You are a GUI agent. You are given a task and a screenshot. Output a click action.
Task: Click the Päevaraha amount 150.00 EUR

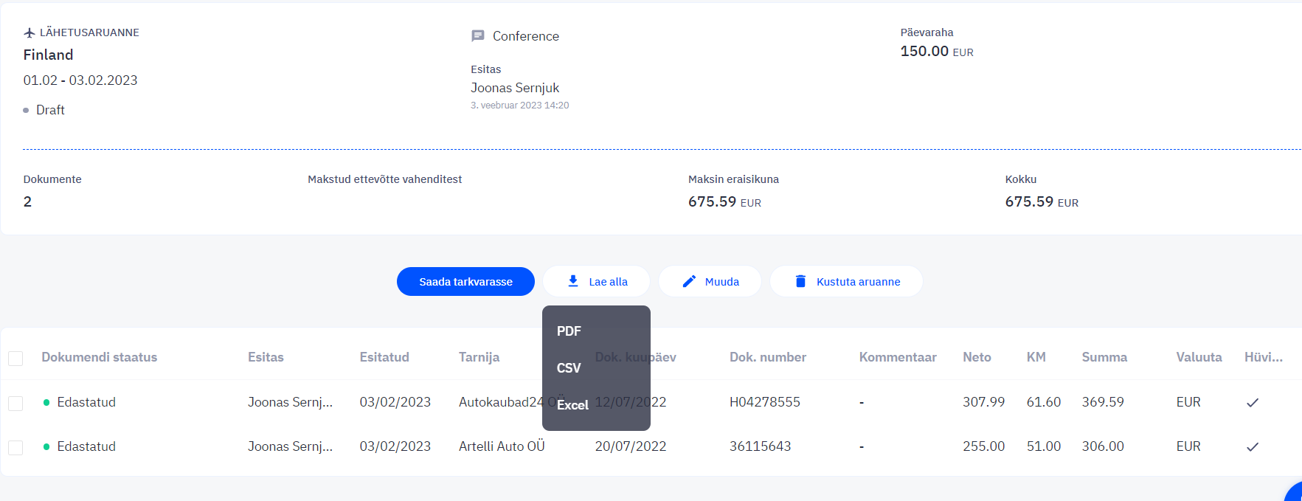[x=937, y=52]
